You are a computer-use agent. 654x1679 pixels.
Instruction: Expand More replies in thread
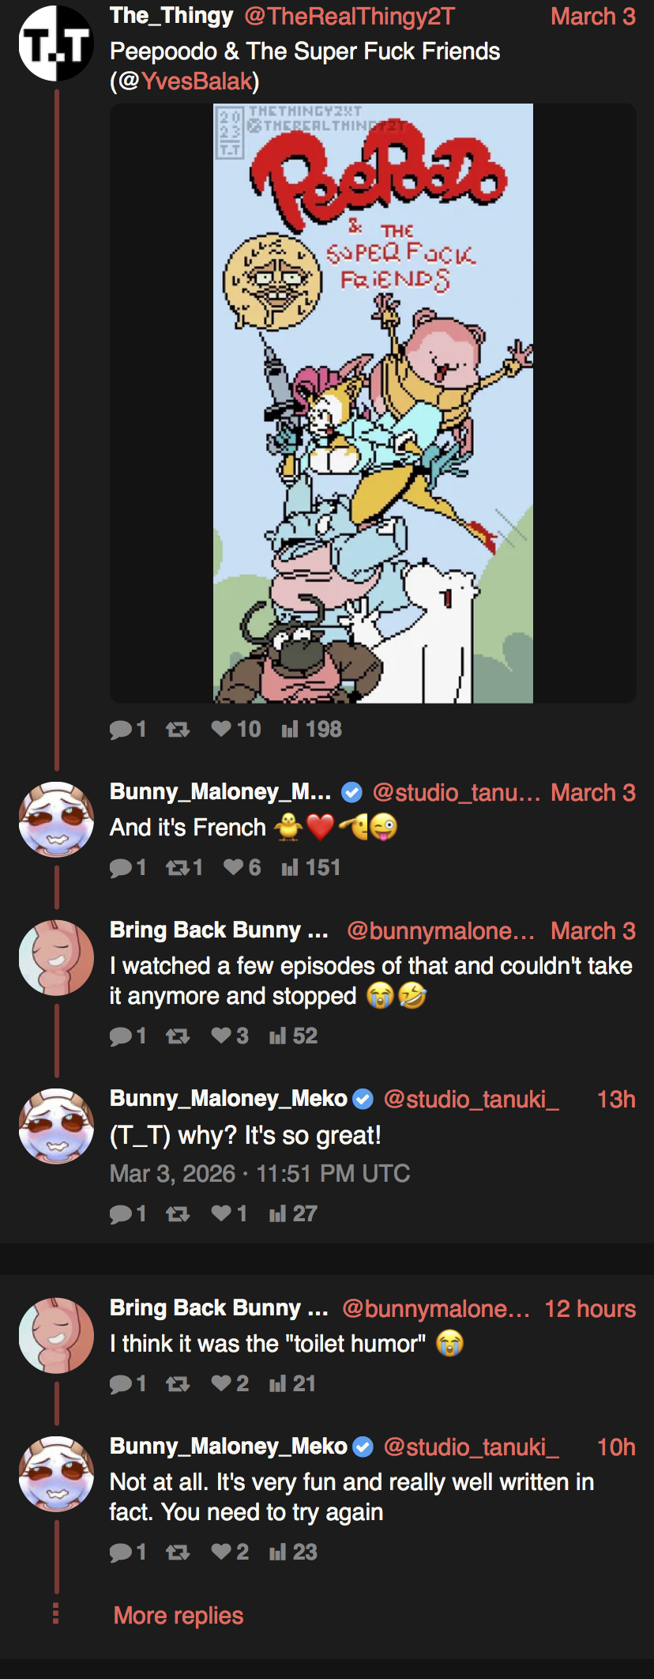tap(179, 1615)
